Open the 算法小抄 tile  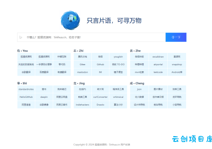(x=118, y=105)
